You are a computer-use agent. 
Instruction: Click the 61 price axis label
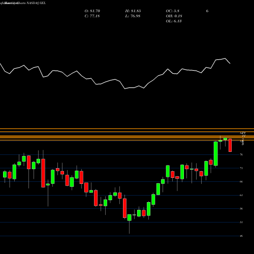pos(241,195)
